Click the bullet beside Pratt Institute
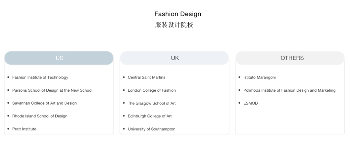 tap(8, 129)
